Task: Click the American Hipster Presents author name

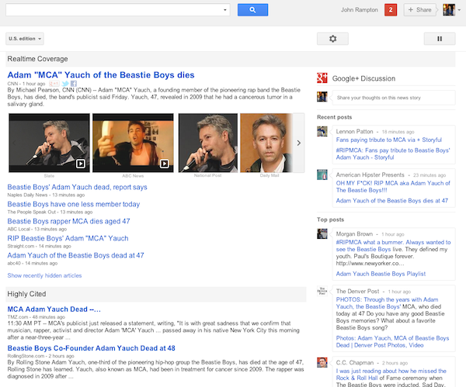Action: click(x=370, y=174)
